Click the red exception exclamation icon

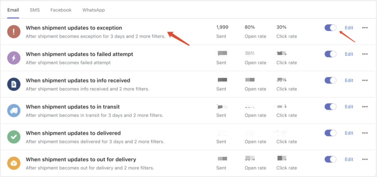point(14,32)
